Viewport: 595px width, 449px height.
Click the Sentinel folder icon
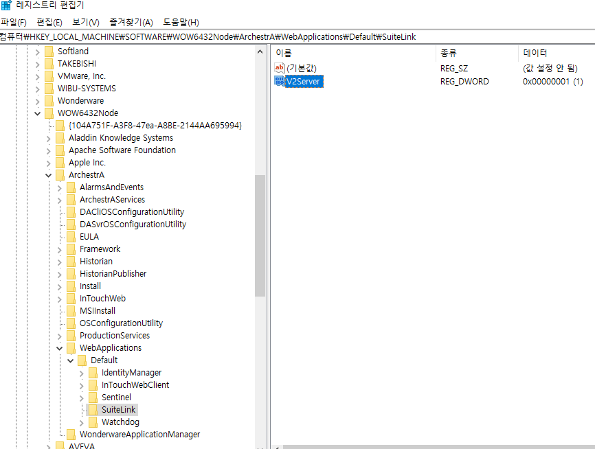(93, 397)
